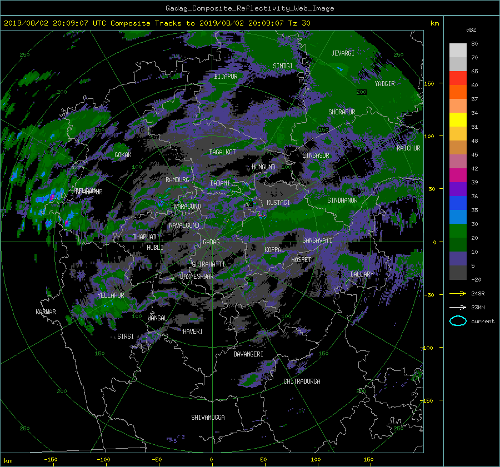Viewport: 500px width, 467px height.
Task: Click the GOKAK city label
Action: 123,155
